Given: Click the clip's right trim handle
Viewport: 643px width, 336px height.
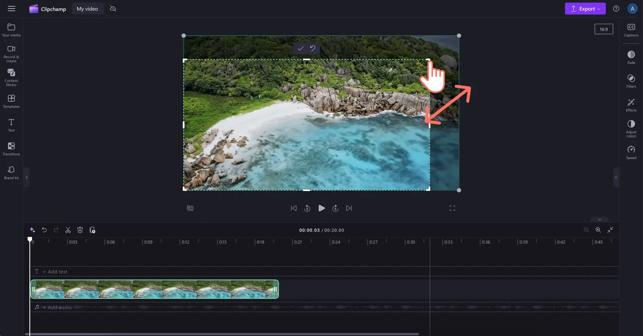Looking at the screenshot, I should [276, 289].
